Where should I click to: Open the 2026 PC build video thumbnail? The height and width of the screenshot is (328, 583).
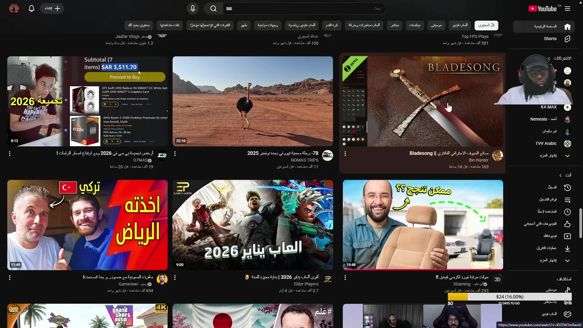[x=87, y=101]
